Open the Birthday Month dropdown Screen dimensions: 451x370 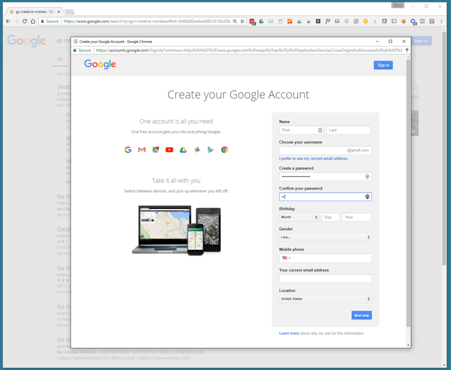pos(298,217)
